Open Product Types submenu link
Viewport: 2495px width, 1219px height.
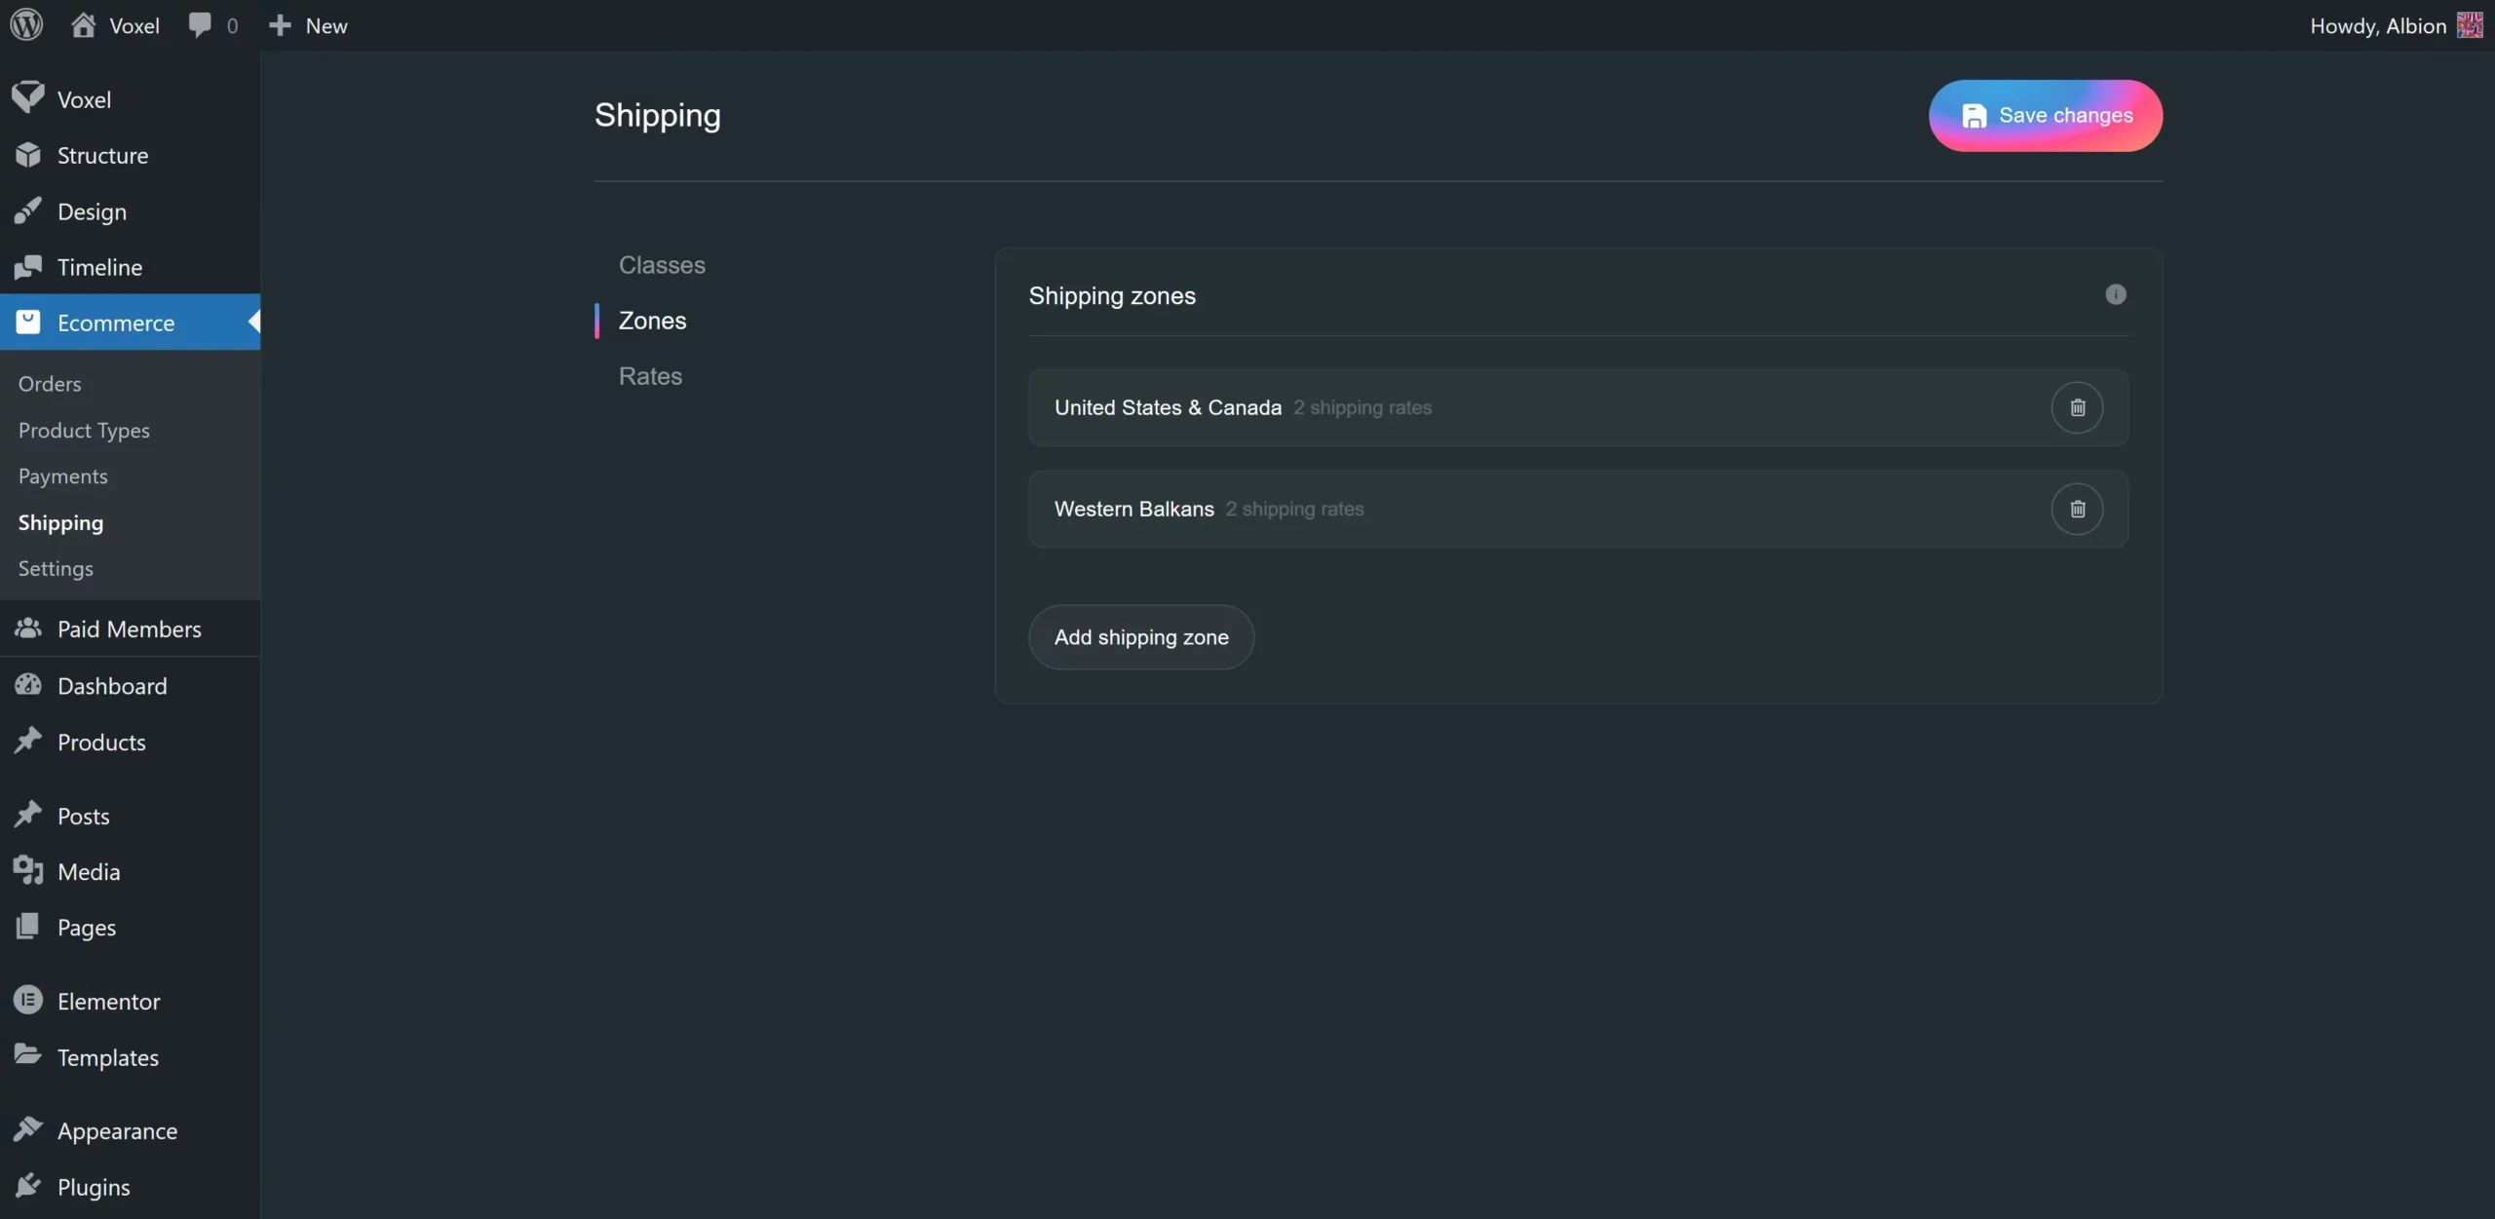[84, 431]
